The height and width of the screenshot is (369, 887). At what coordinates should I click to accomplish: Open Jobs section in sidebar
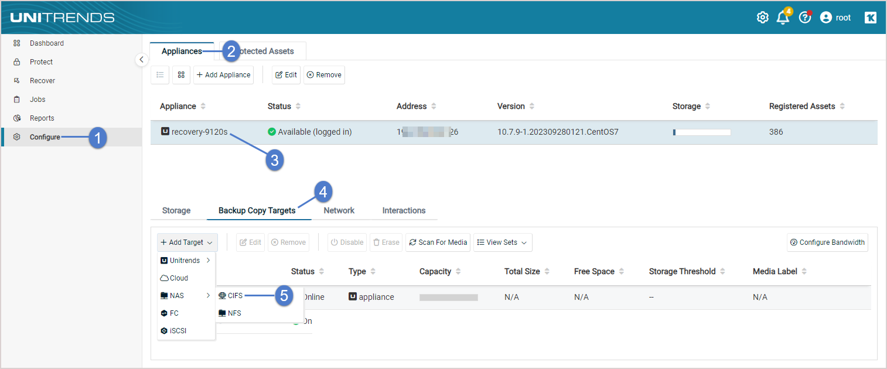pos(37,100)
